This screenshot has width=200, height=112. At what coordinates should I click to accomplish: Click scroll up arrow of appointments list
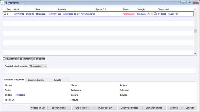[x=195, y=9]
